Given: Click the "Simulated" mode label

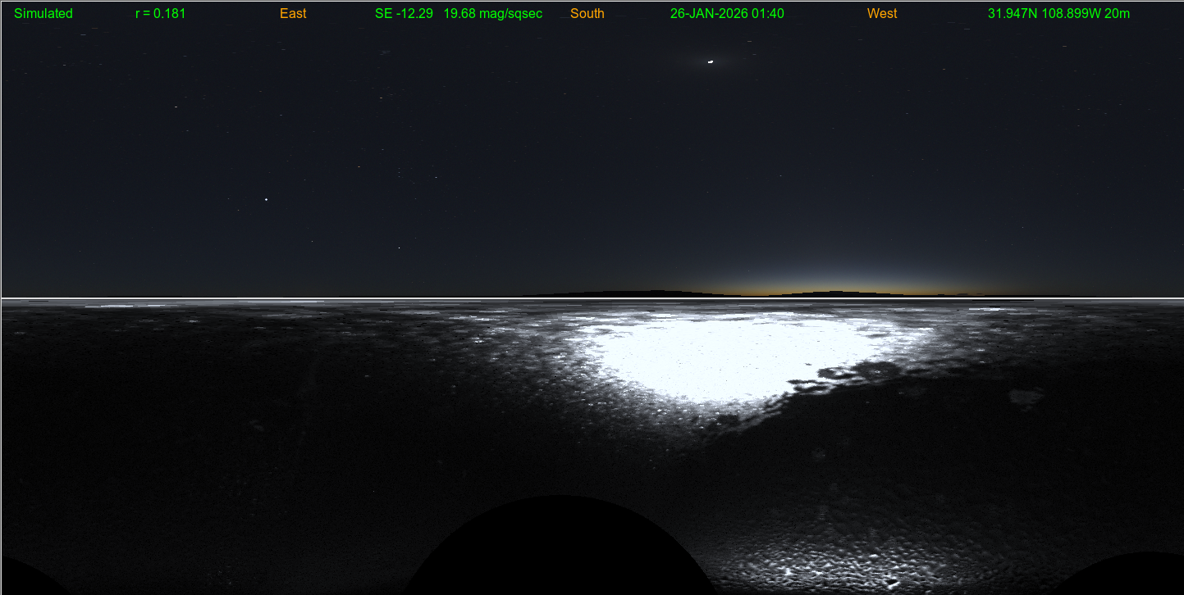Looking at the screenshot, I should click(43, 14).
